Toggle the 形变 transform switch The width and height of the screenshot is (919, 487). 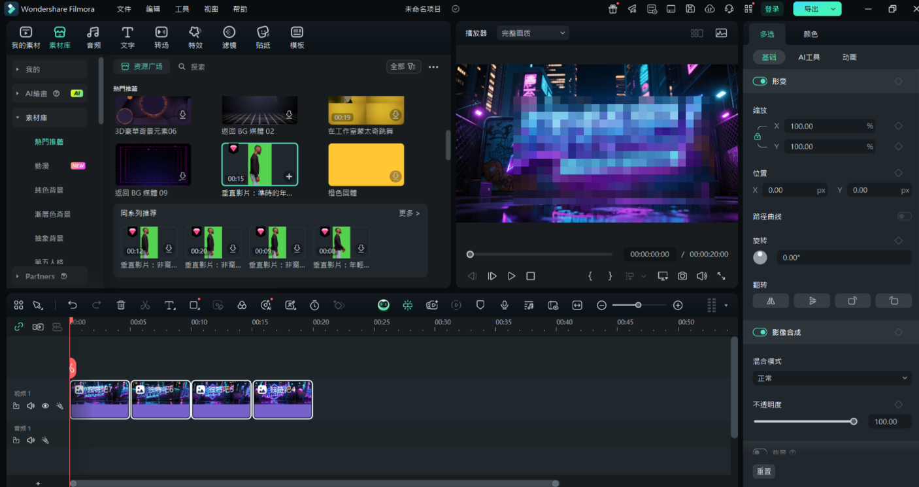[760, 82]
